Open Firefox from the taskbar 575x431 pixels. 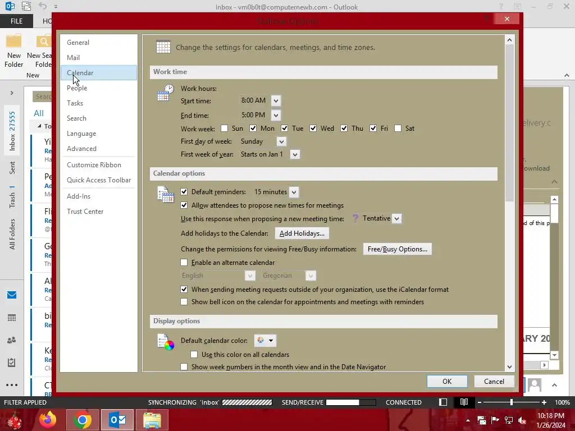pyautogui.click(x=48, y=420)
